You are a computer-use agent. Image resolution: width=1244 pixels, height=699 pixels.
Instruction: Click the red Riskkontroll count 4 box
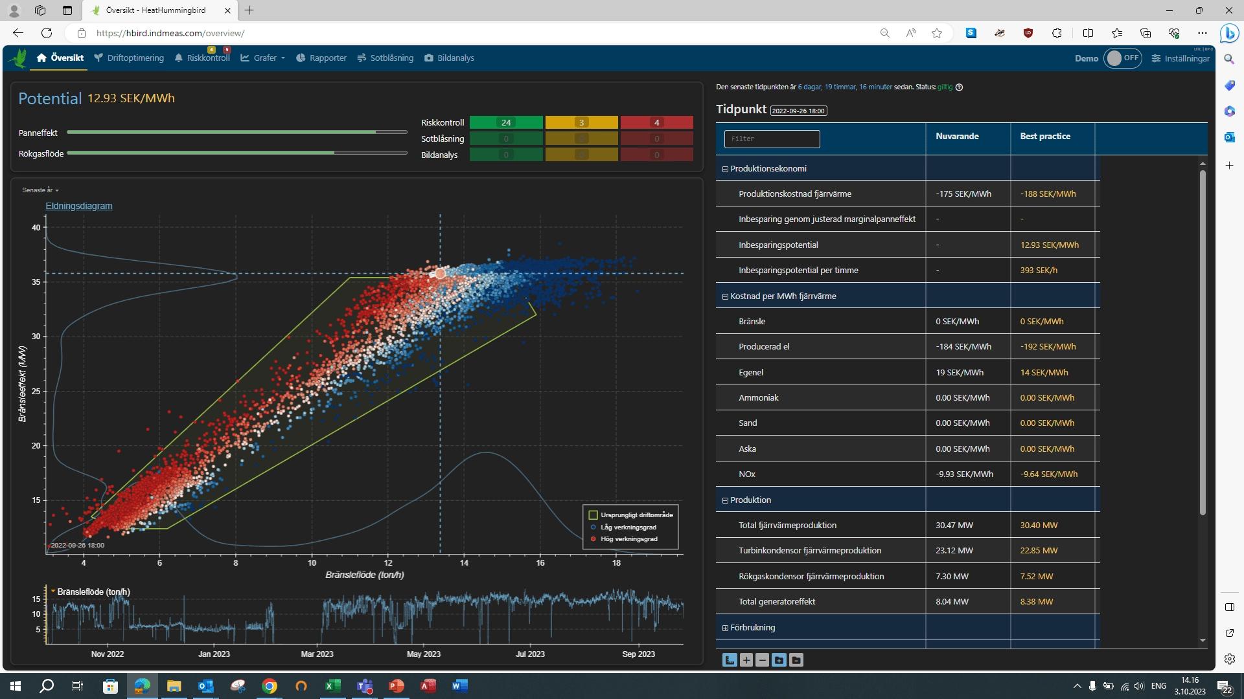656,122
